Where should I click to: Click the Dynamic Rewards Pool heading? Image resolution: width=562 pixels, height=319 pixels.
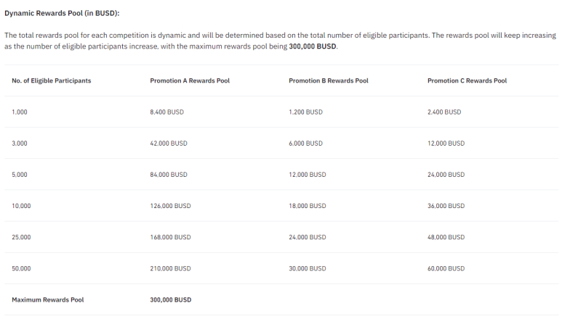62,13
